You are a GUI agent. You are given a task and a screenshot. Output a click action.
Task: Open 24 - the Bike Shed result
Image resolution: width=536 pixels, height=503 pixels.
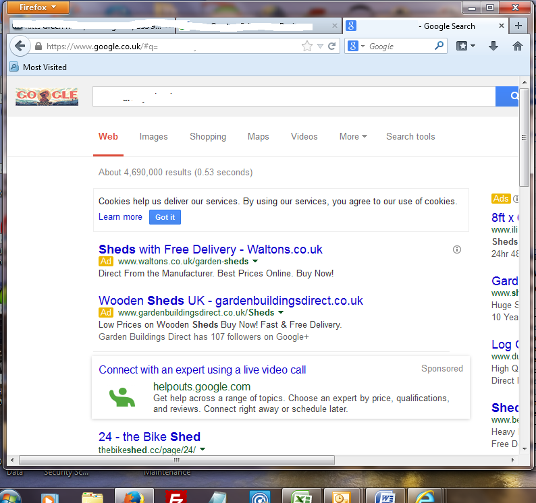[149, 437]
